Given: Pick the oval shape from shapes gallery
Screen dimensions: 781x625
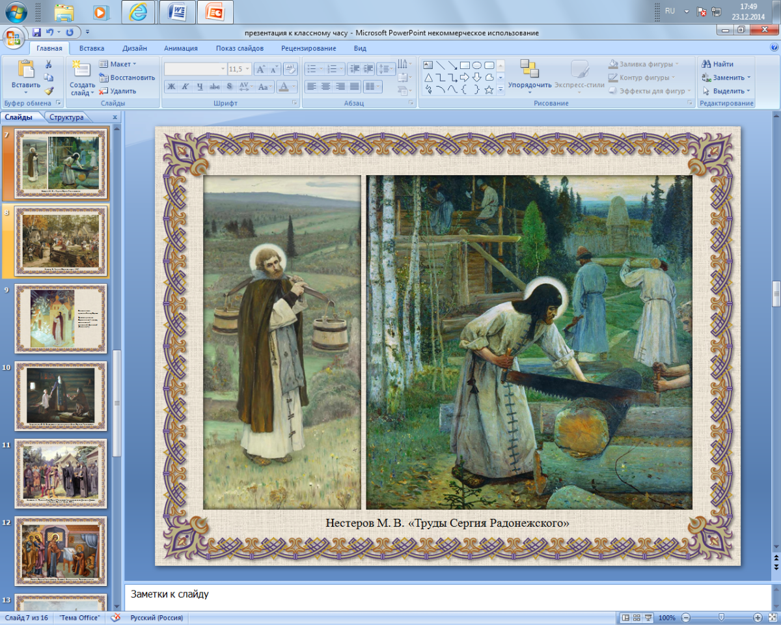Looking at the screenshot, I should (477, 65).
